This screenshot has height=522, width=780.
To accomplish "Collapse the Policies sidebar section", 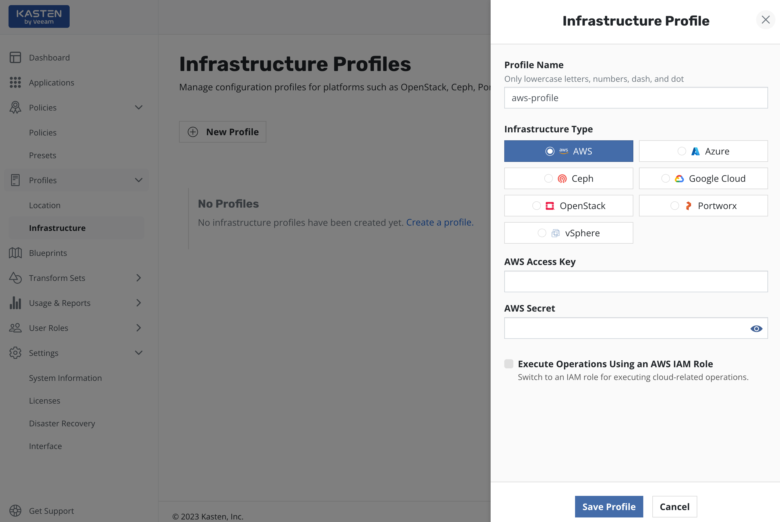I will pyautogui.click(x=139, y=108).
